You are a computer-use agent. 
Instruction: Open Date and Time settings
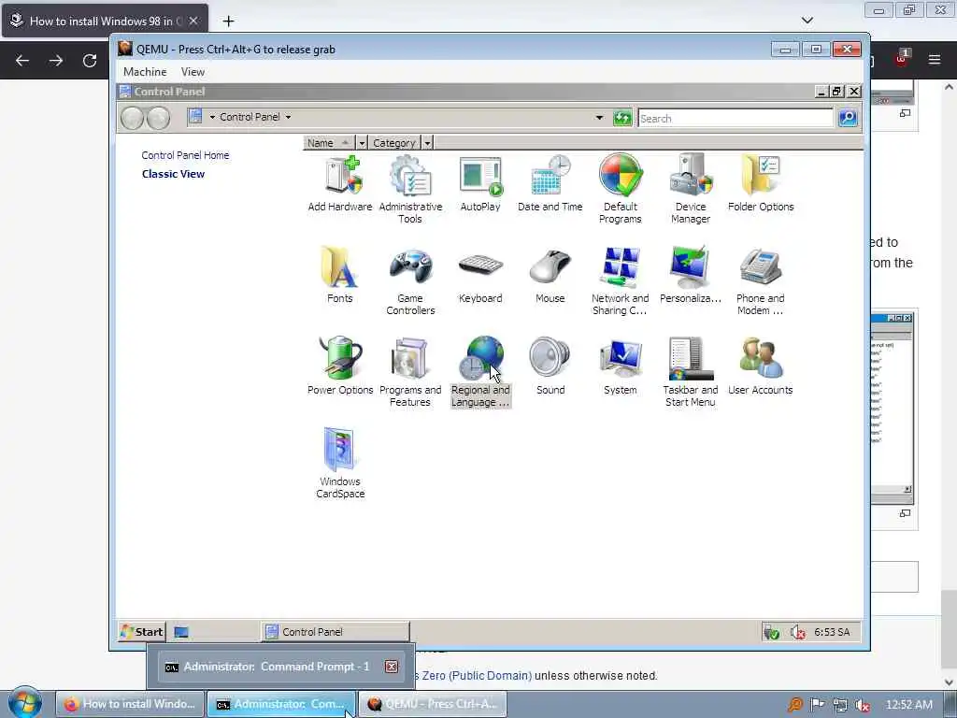[x=550, y=183]
